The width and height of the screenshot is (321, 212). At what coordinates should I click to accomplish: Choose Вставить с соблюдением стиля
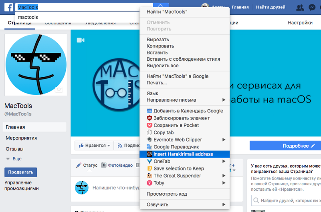184,59
